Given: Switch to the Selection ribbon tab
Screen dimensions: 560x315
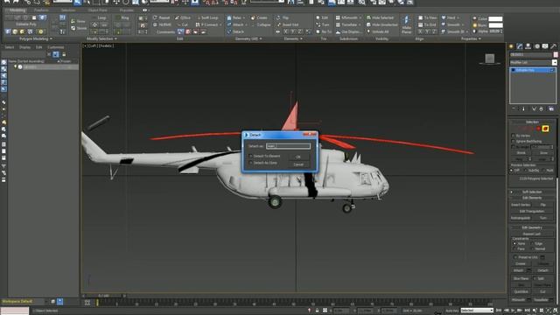Looking at the screenshot, I should (68, 10).
